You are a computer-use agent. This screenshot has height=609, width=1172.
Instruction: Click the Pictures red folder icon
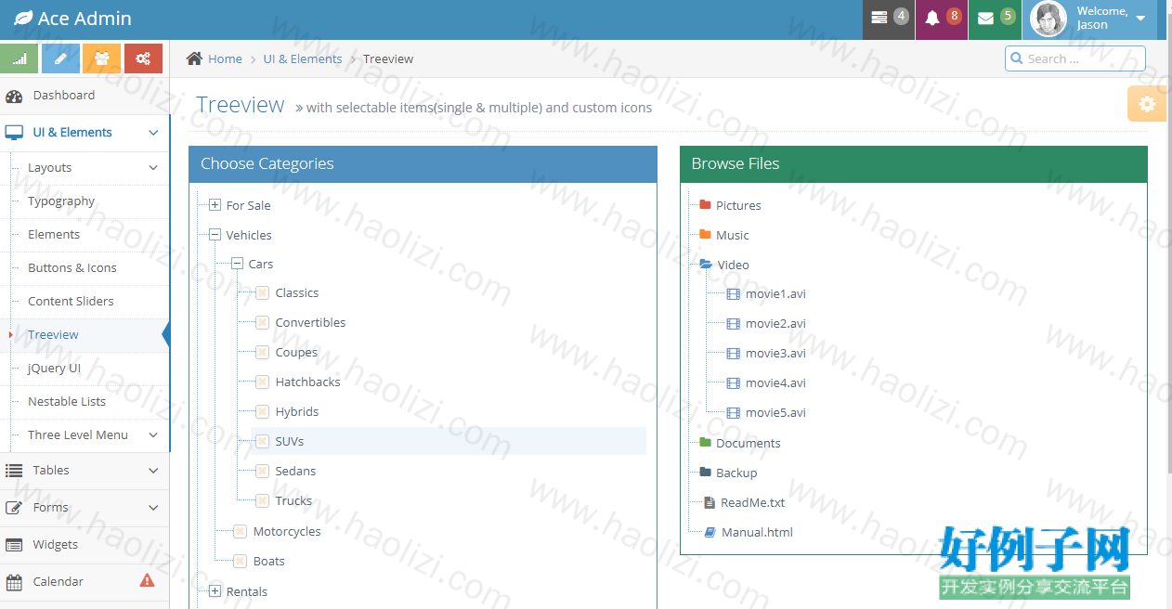(705, 205)
